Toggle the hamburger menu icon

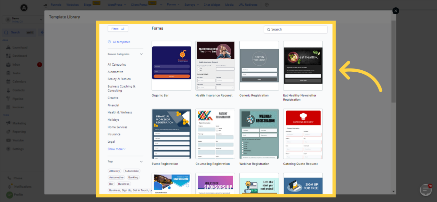click(45, 5)
